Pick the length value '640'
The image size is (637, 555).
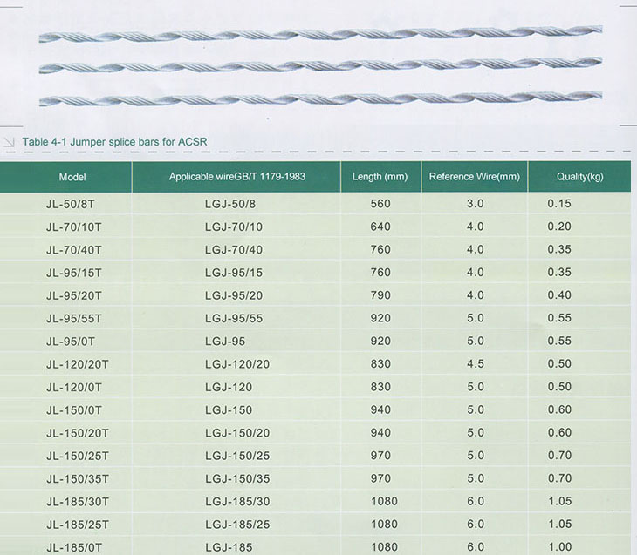(380, 227)
